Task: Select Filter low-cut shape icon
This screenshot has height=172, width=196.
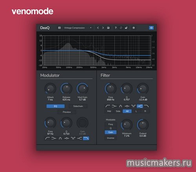Action: click(107, 106)
